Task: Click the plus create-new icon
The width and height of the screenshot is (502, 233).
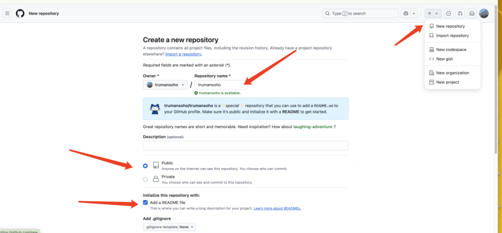Action: 430,13
